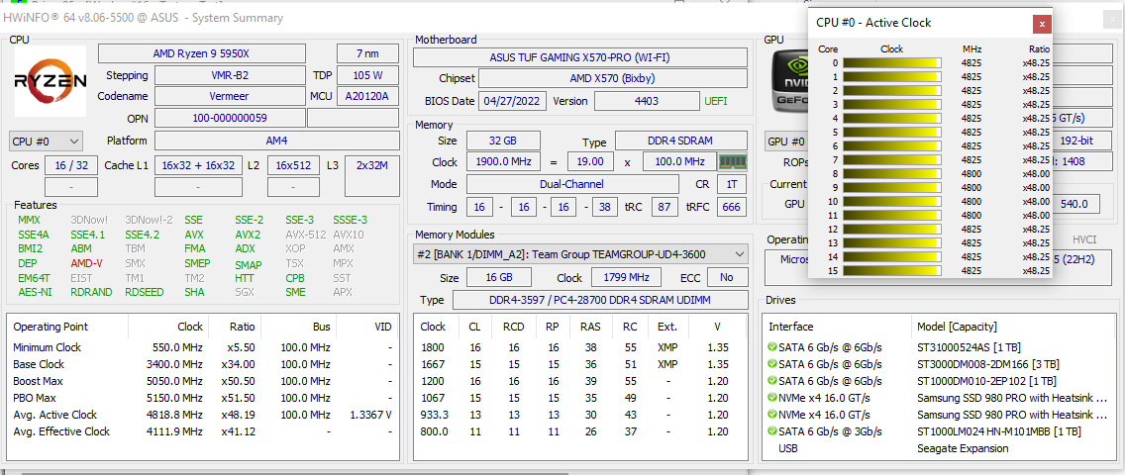Click status icon of ST1000LM024 HN-M101MBB drive
The height and width of the screenshot is (475, 1125).
click(772, 431)
